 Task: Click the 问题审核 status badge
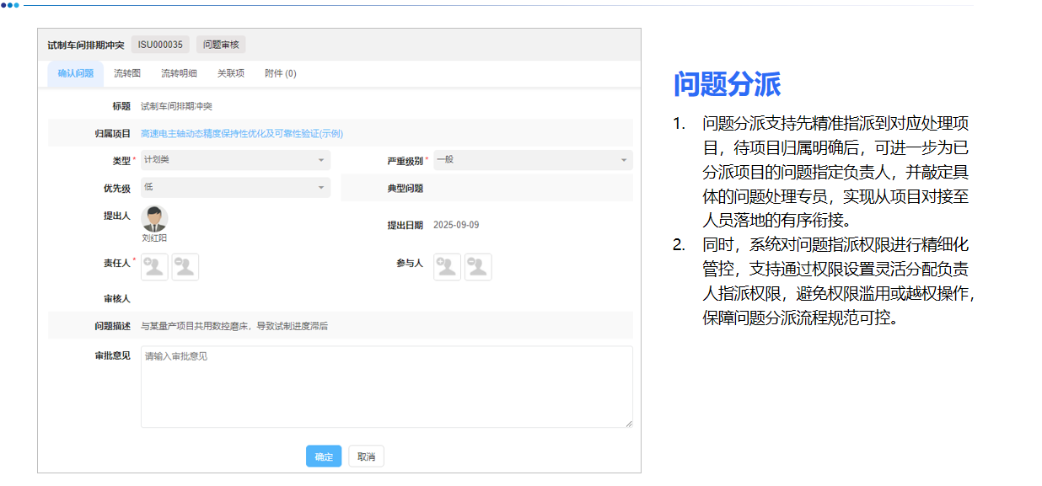[219, 45]
